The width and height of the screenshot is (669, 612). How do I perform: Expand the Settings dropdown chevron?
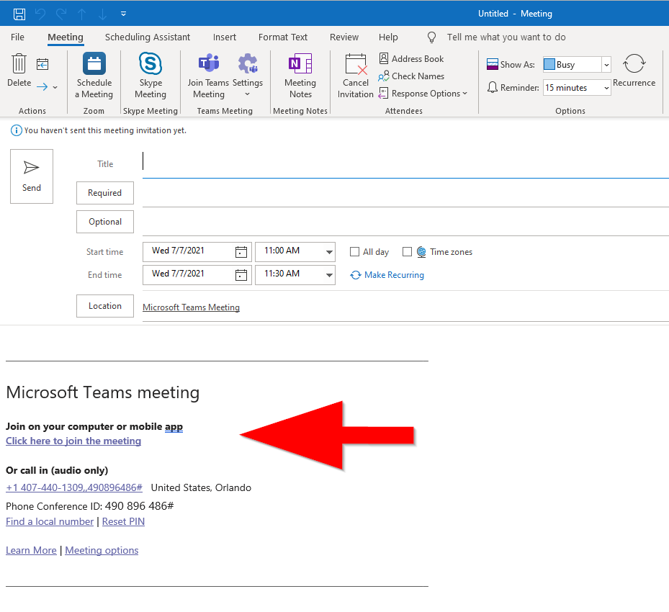248,94
